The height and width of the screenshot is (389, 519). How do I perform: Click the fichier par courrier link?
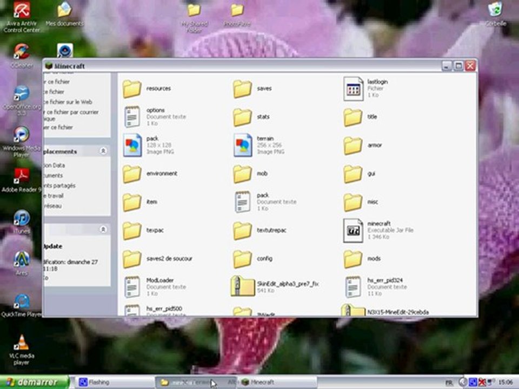point(71,115)
